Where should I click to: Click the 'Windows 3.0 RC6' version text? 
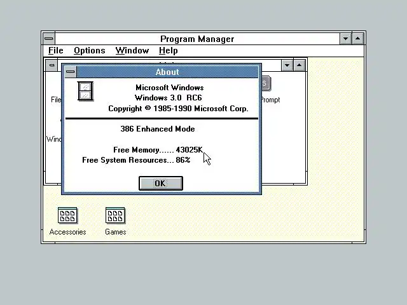pyautogui.click(x=168, y=98)
